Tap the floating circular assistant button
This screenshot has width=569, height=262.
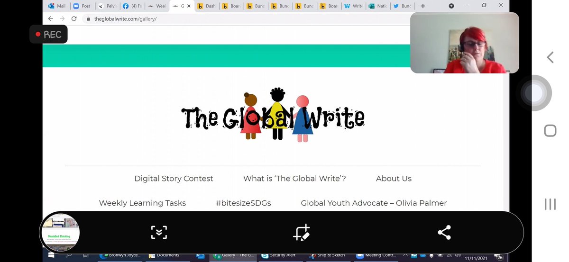point(534,93)
